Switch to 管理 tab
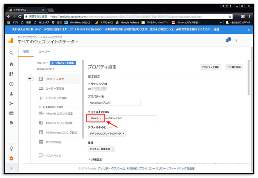Viewport: 258px width, 178px height. click(x=26, y=52)
